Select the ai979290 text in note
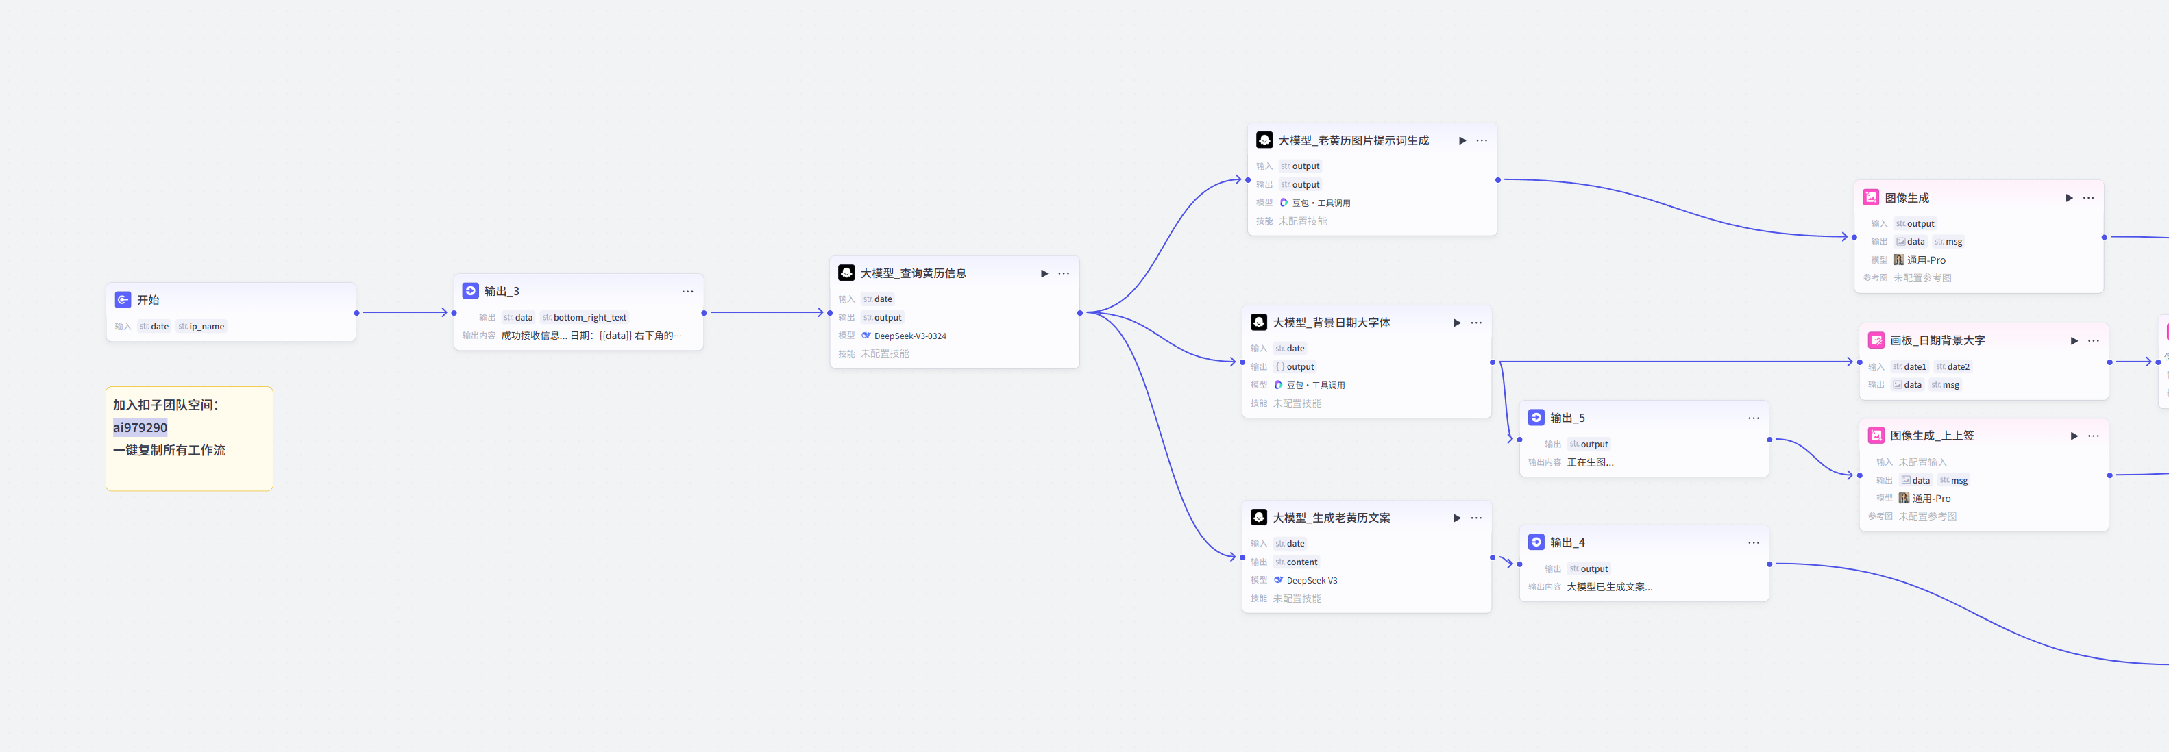The width and height of the screenshot is (2169, 752). click(x=140, y=427)
